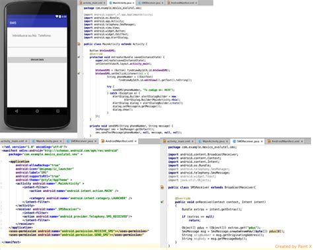This screenshot has height=250, width=313.
Task: Open MainActivity.java tab in the manifest XML pane
Action: (x=47, y=141)
